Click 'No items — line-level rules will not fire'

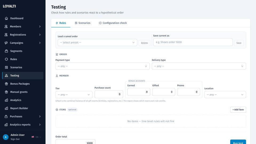pyautogui.click(x=151, y=121)
